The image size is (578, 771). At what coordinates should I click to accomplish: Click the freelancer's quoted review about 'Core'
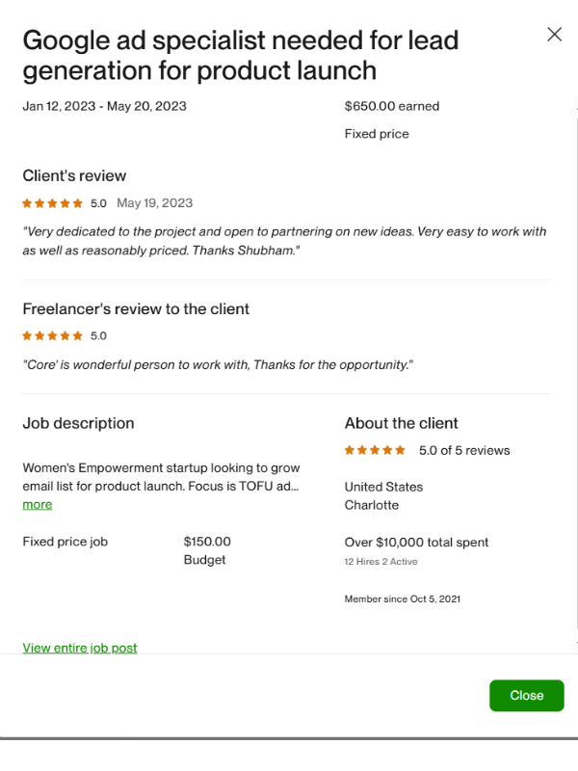pos(218,364)
